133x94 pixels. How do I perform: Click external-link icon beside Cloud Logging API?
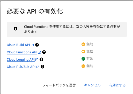[37, 60]
